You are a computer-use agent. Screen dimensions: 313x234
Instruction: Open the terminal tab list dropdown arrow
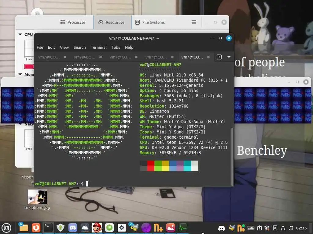229,57
